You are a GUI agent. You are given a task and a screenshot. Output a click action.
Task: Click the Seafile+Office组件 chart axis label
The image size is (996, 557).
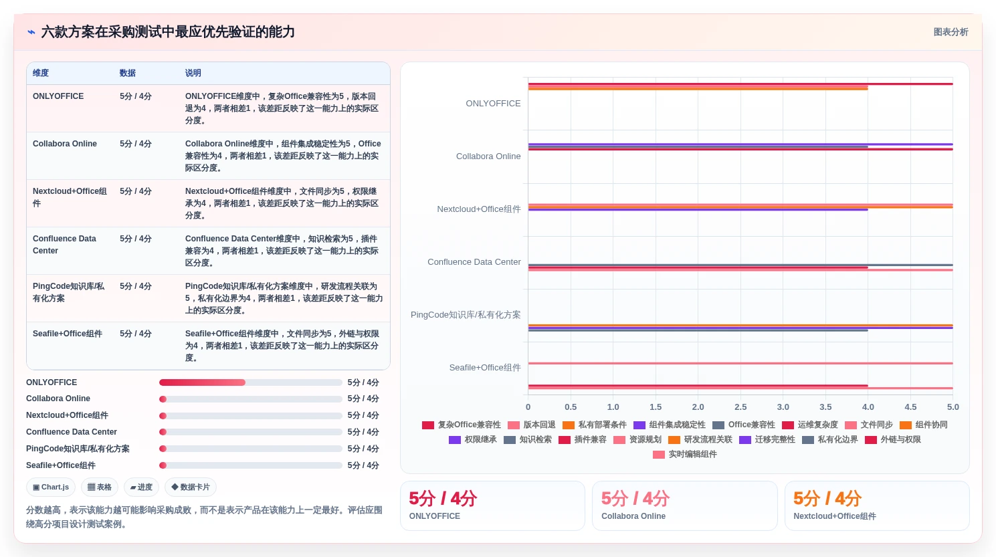(x=485, y=368)
